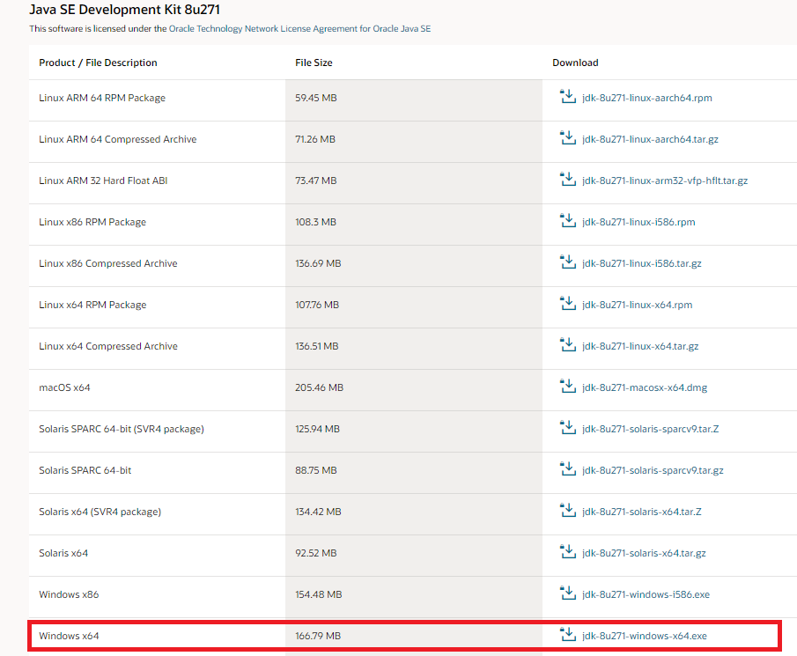This screenshot has width=797, height=656.
Task: Download jdk-8u271-linux-arm32-vfp-hflt.tar.gz link
Action: pyautogui.click(x=665, y=181)
